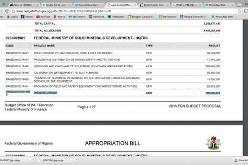This screenshot has height=165, width=248.
Task: Click the TOTAL CAPITAL value 3,299,671,443
Action: point(212,24)
